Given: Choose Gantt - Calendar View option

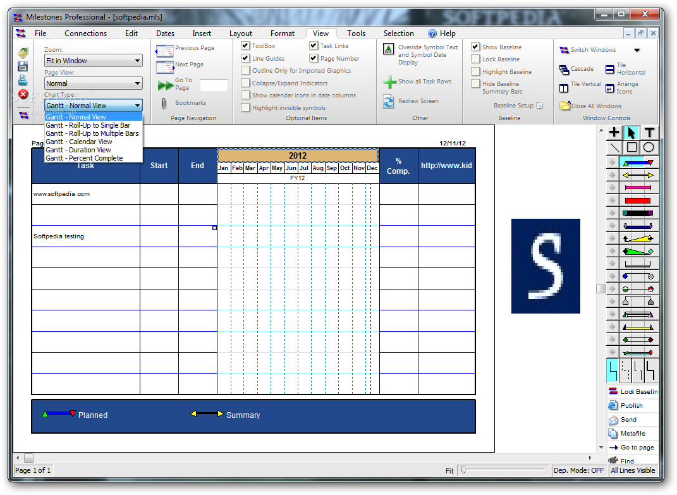Looking at the screenshot, I should [94, 142].
